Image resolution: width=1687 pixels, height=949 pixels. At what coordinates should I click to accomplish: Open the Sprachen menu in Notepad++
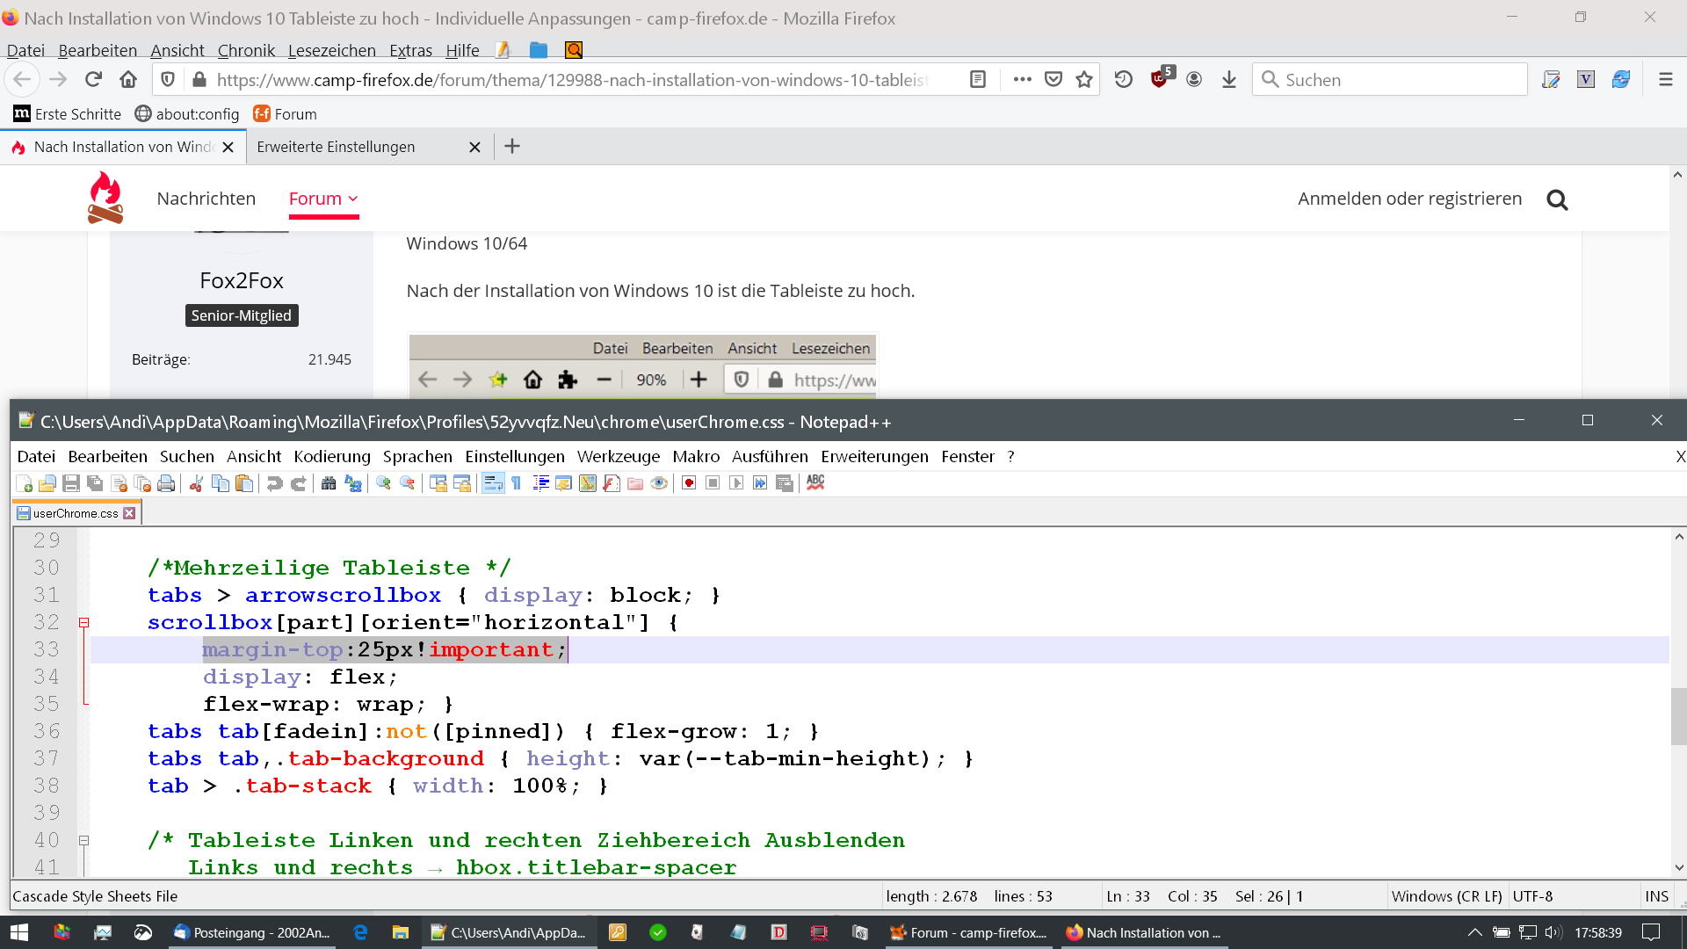pos(417,456)
